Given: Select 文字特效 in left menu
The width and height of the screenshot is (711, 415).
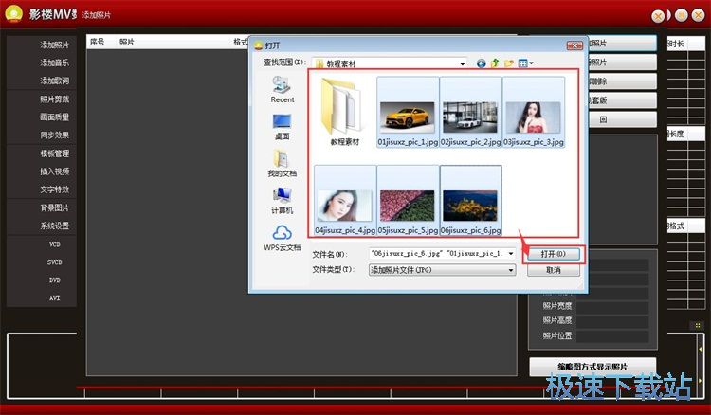Looking at the screenshot, I should coord(54,189).
